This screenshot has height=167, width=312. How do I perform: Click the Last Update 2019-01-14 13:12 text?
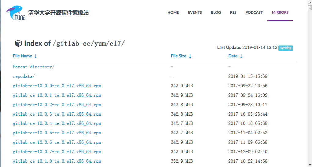point(247,48)
